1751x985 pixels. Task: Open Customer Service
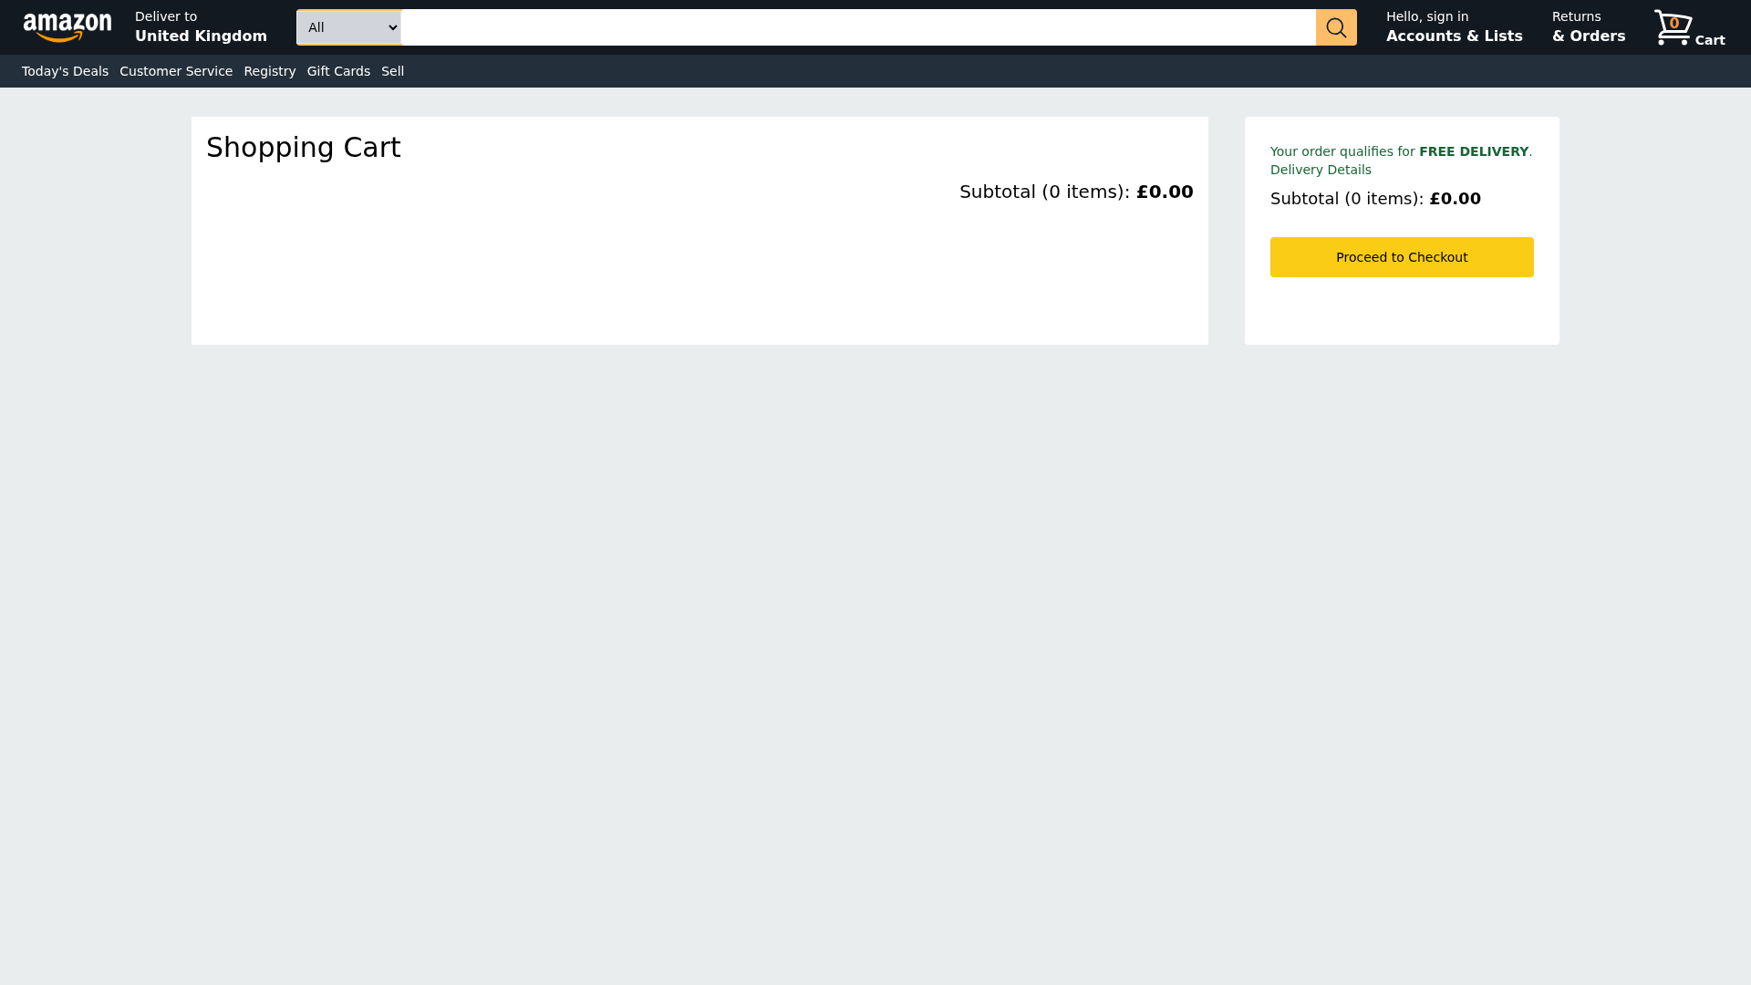pyautogui.click(x=176, y=70)
